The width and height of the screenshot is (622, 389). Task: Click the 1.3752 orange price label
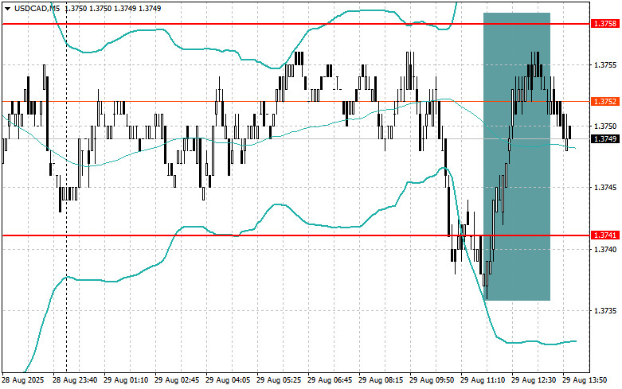tap(605, 101)
